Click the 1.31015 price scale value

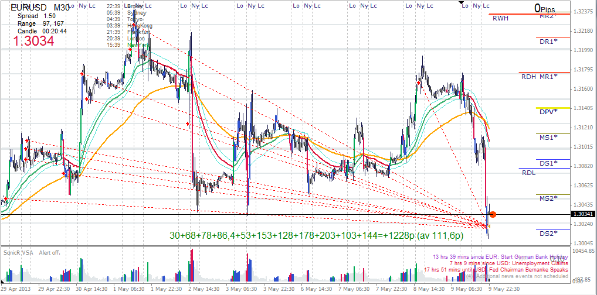click(x=585, y=147)
